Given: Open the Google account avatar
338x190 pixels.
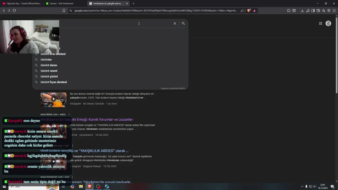Looking at the screenshot, I should tap(328, 23).
